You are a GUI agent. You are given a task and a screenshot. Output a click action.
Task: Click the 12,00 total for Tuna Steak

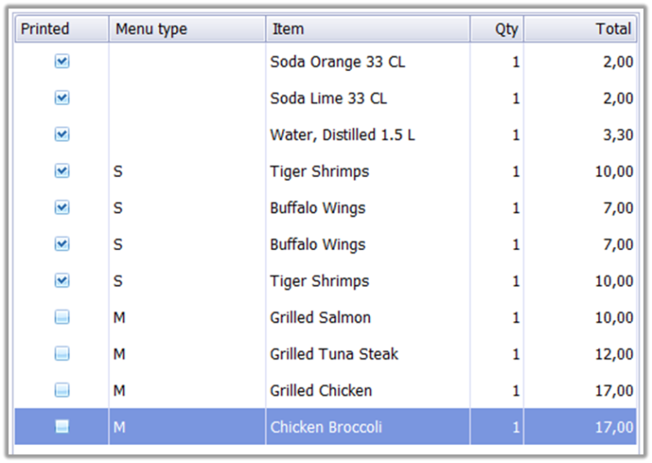(x=615, y=354)
